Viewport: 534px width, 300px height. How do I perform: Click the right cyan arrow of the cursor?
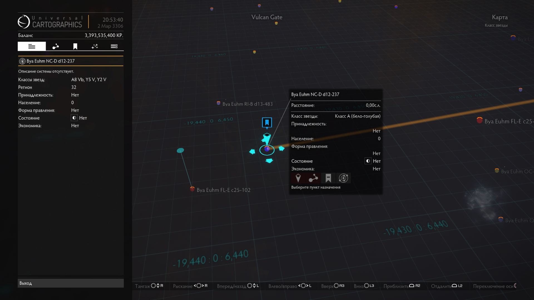pos(282,148)
